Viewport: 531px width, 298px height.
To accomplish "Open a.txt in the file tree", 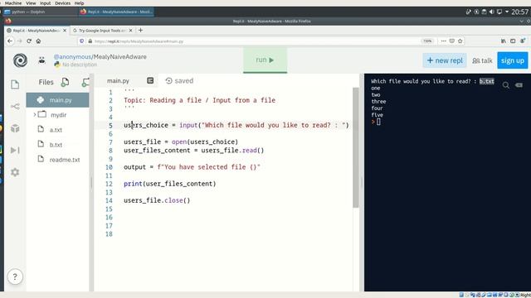I will [56, 130].
